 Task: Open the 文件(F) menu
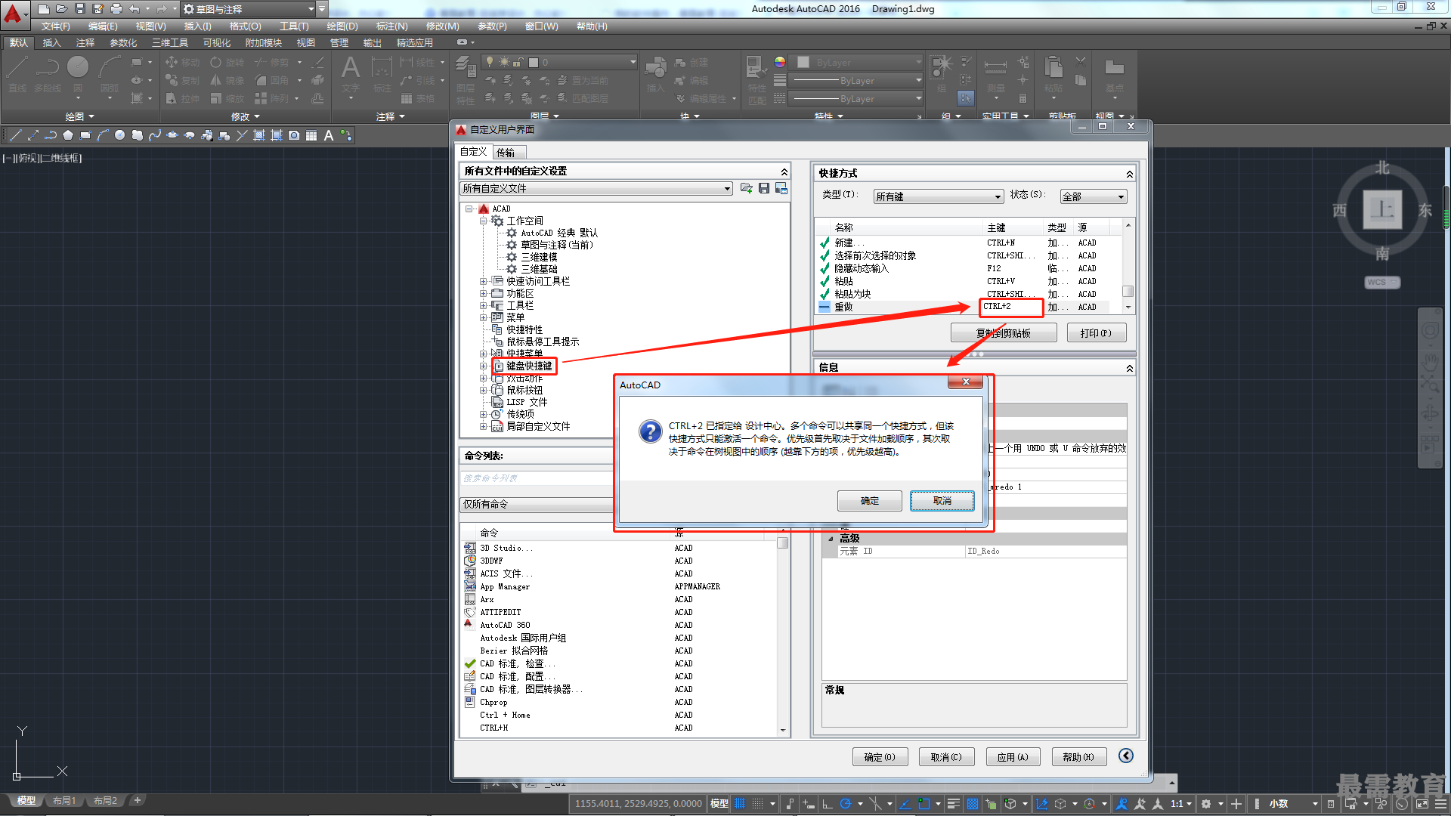[55, 26]
